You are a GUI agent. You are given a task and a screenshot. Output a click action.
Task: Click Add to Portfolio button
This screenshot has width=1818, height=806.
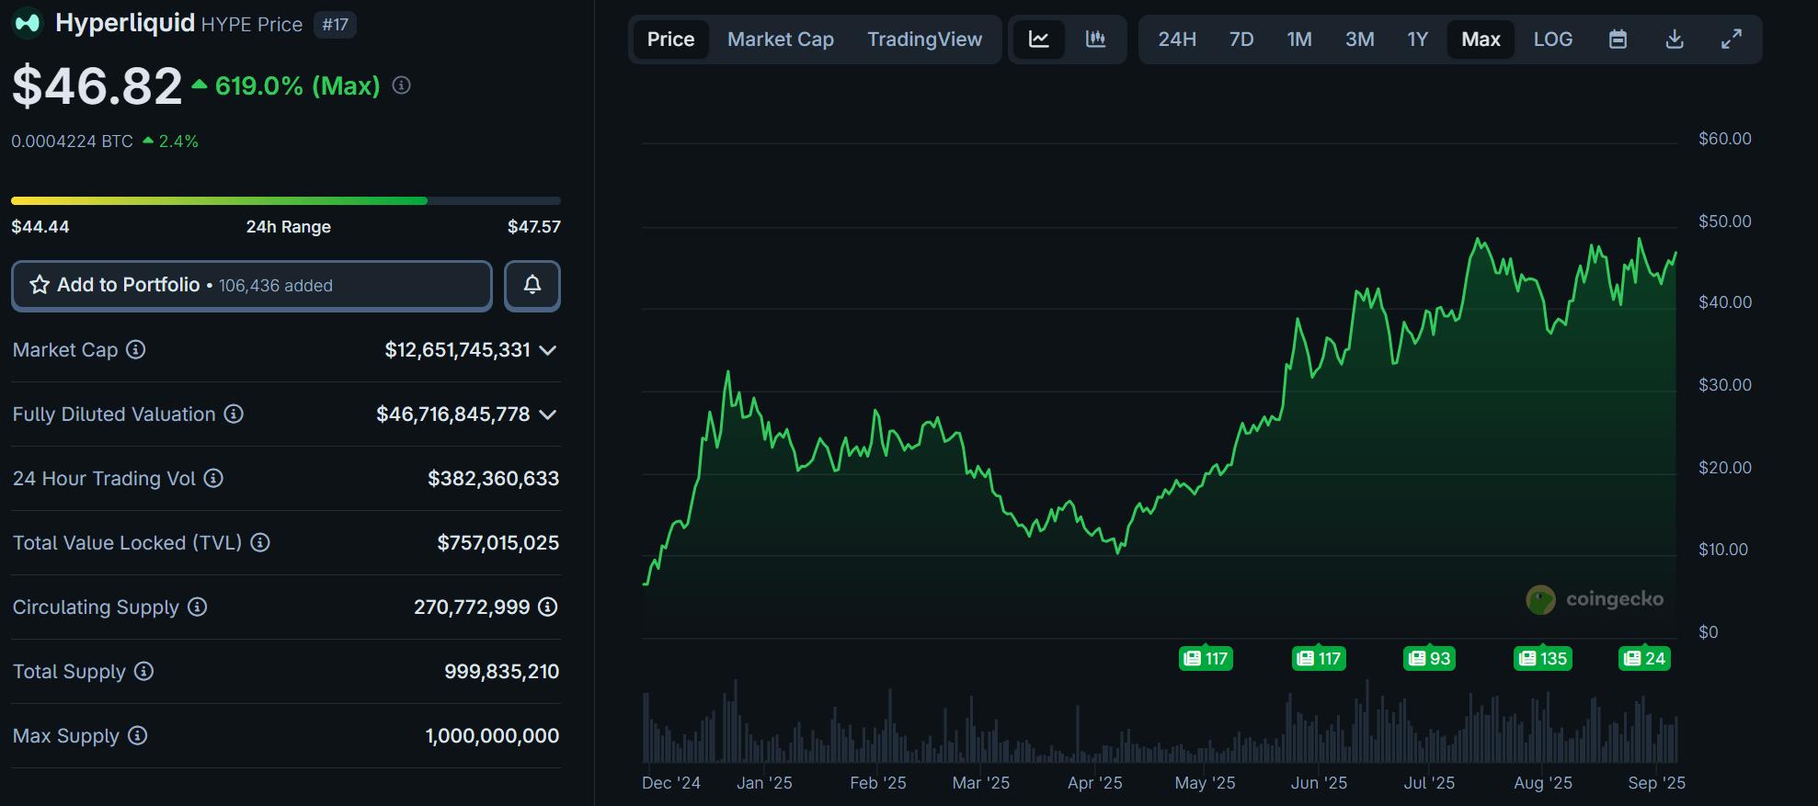click(251, 286)
